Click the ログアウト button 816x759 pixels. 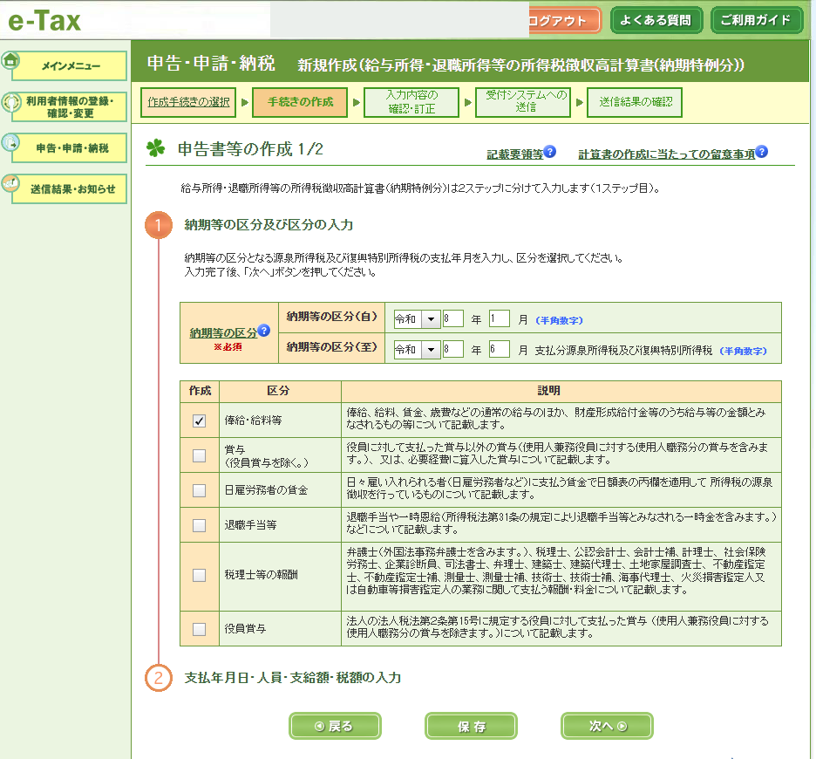click(x=565, y=21)
